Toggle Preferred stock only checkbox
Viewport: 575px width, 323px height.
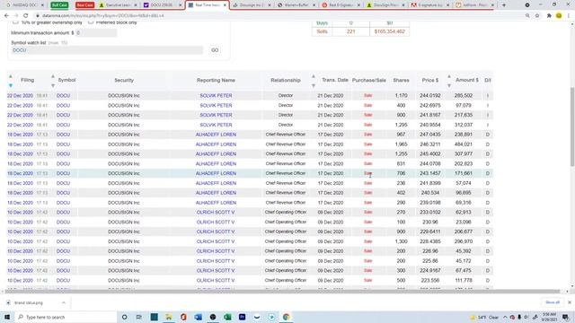91,22
